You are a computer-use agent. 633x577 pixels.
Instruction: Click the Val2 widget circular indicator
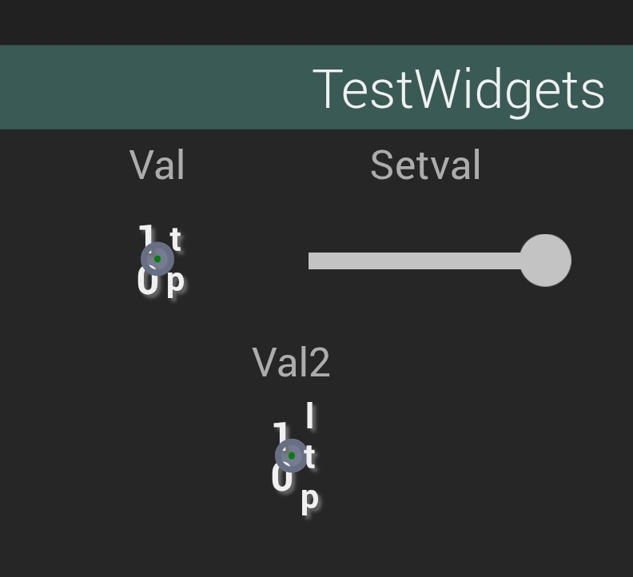click(x=292, y=456)
